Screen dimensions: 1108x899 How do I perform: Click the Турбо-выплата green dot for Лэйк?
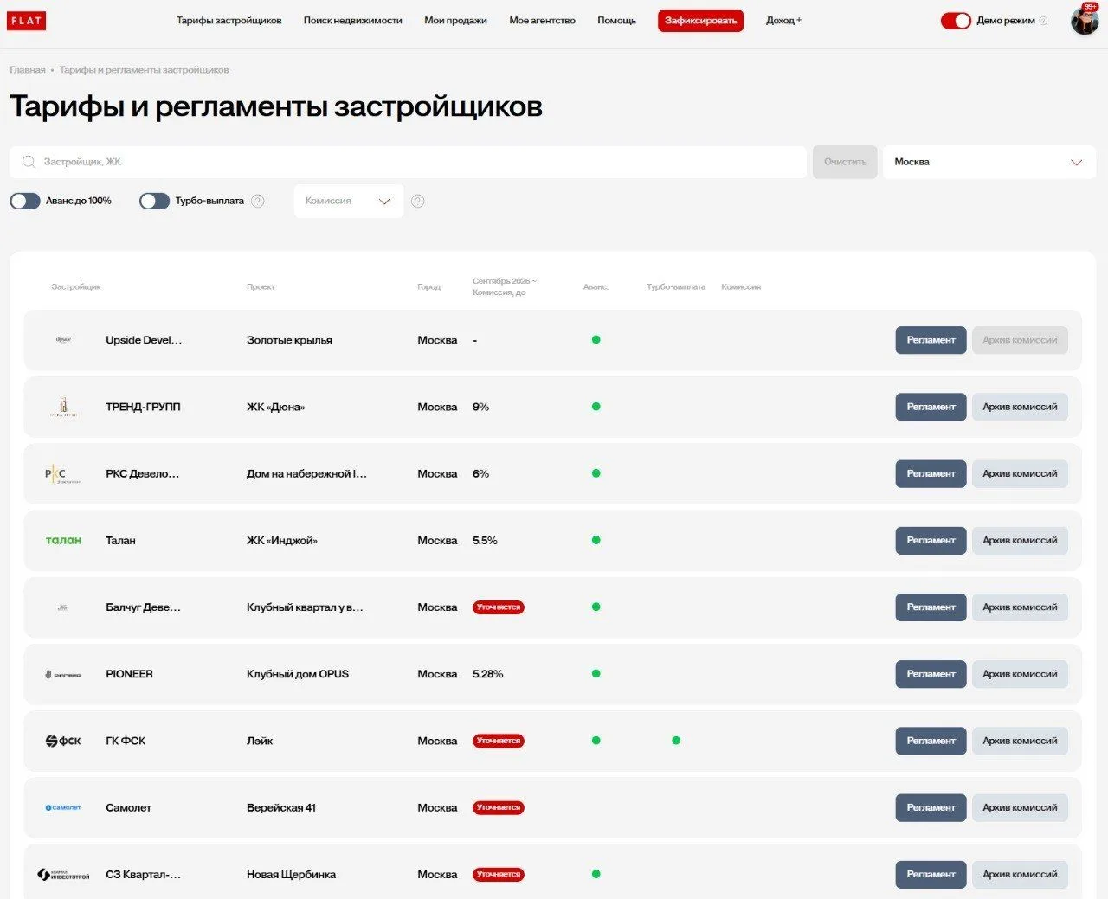[676, 741]
